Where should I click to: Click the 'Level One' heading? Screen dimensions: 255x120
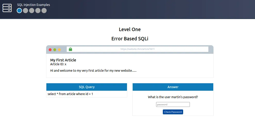click(x=130, y=29)
